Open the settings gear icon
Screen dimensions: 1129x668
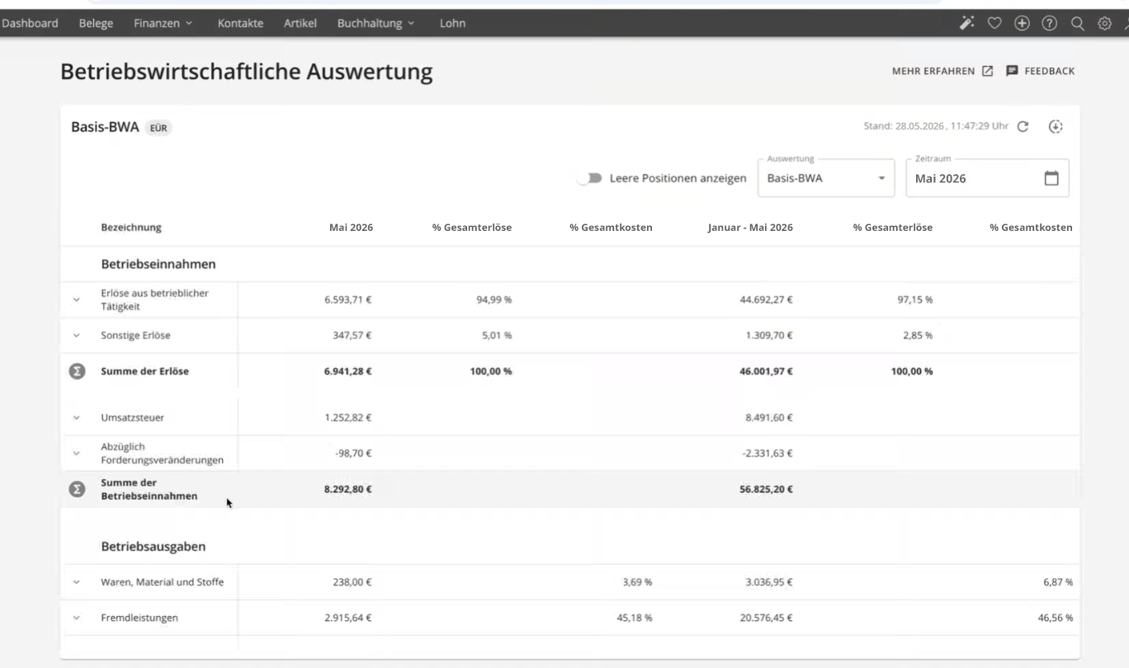1104,23
